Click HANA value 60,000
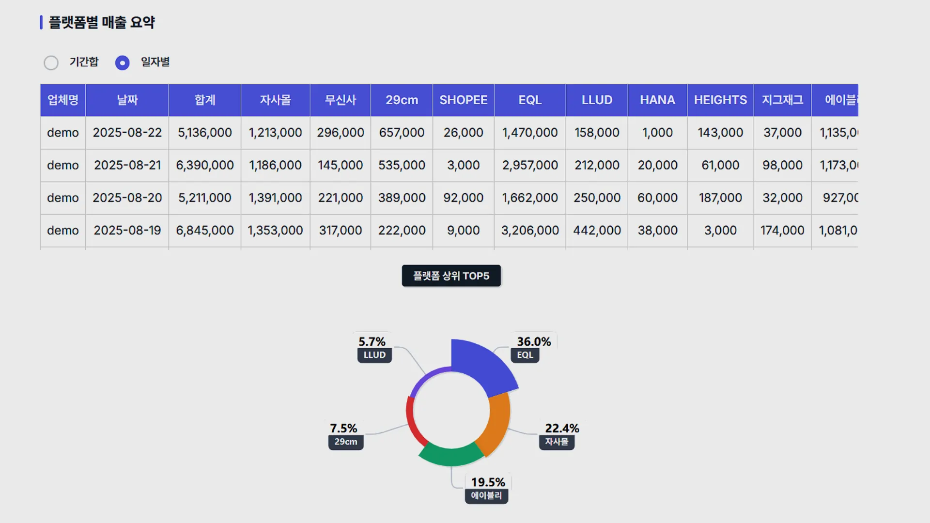The image size is (930, 523). click(x=657, y=198)
